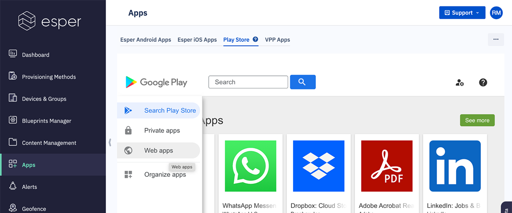Click the Organize apps grid icon
512x213 pixels.
[x=128, y=174]
